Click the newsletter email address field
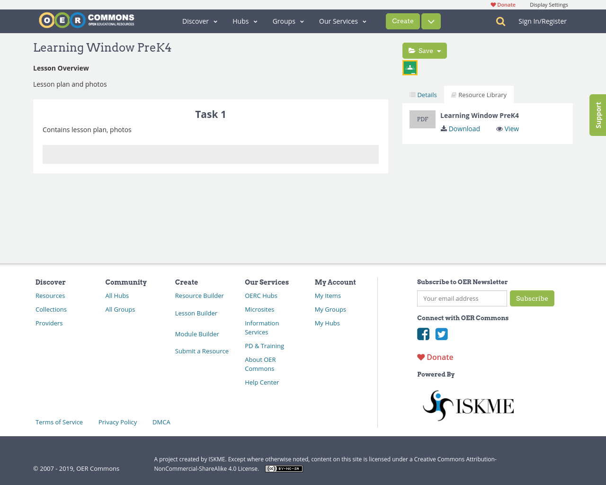 (x=462, y=298)
